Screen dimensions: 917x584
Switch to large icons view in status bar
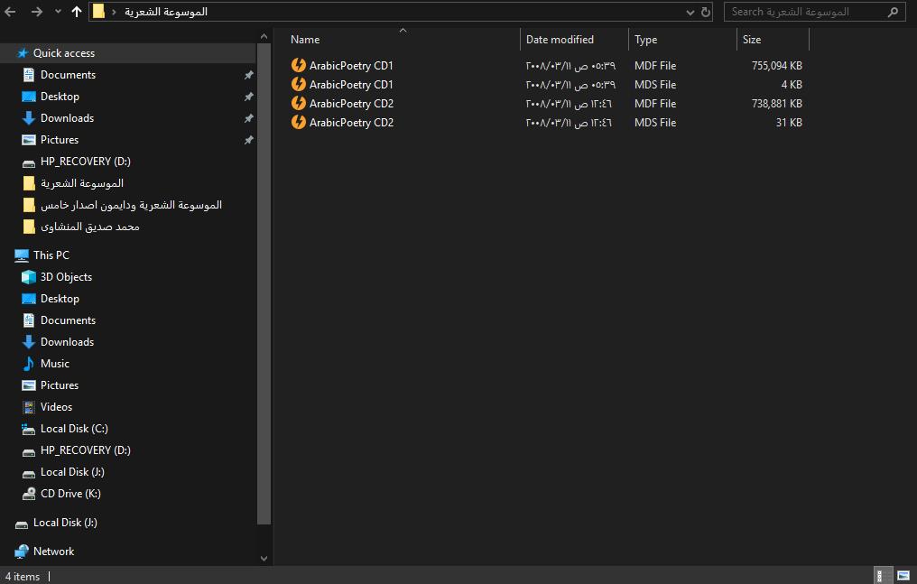pyautogui.click(x=903, y=576)
